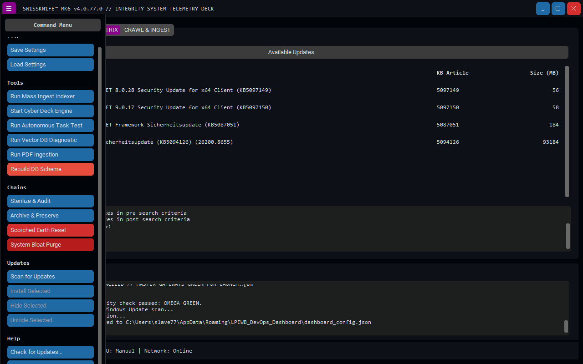Screen dimensions: 583x364
Task: Select Framework Sicherheitsupdate KB5087051 row
Action: point(334,125)
